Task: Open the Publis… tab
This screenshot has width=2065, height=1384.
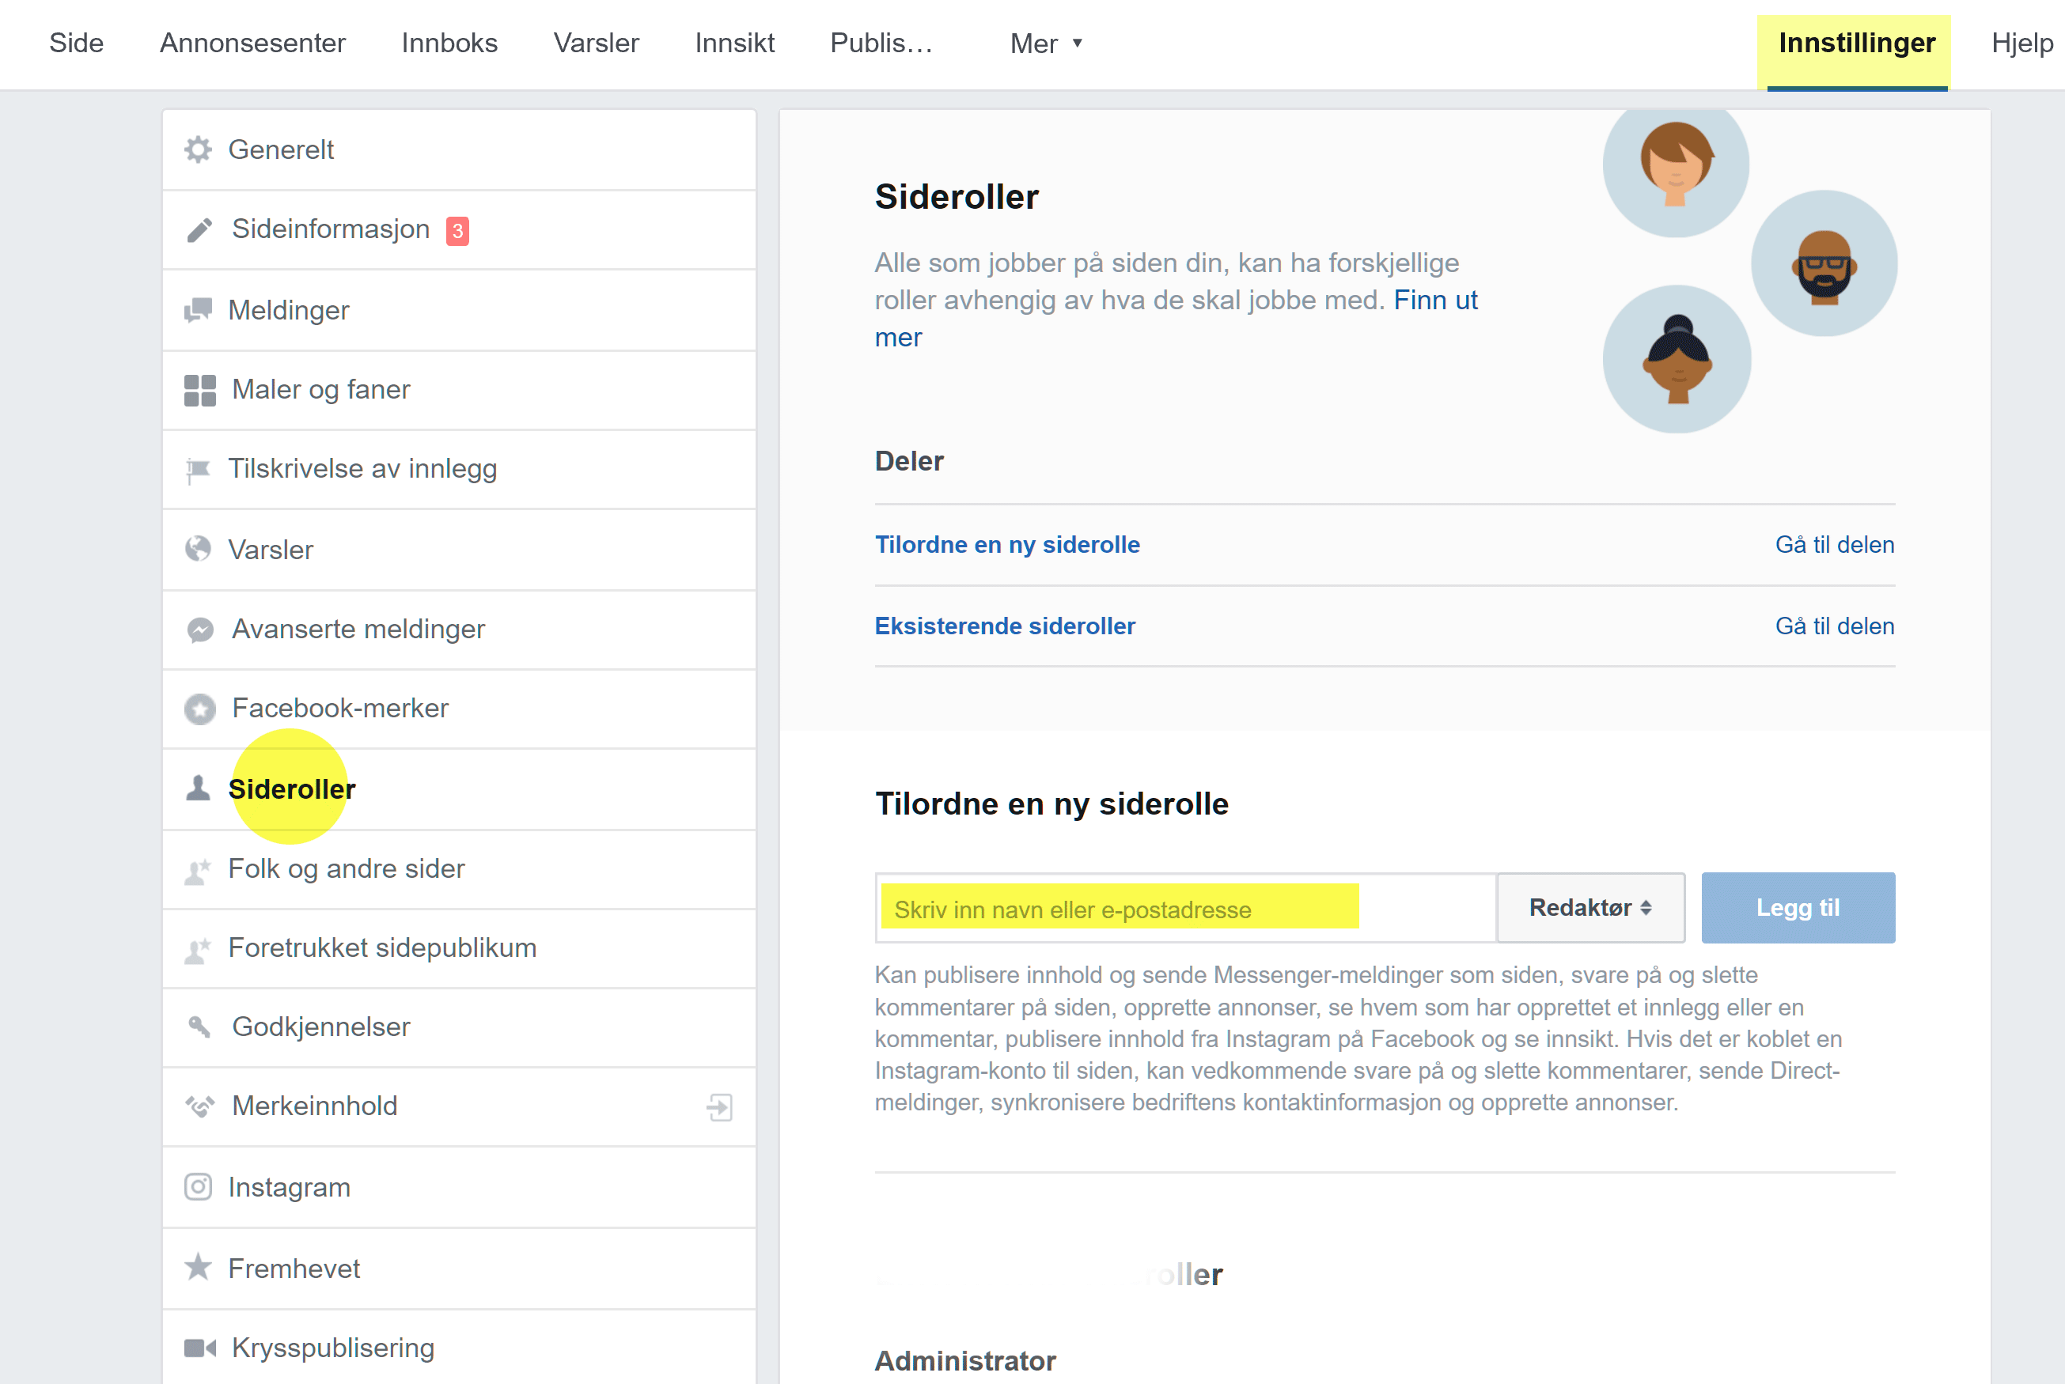Action: 881,43
